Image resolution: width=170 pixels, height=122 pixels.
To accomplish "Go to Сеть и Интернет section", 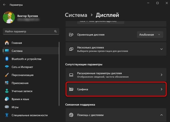I will 22,67.
